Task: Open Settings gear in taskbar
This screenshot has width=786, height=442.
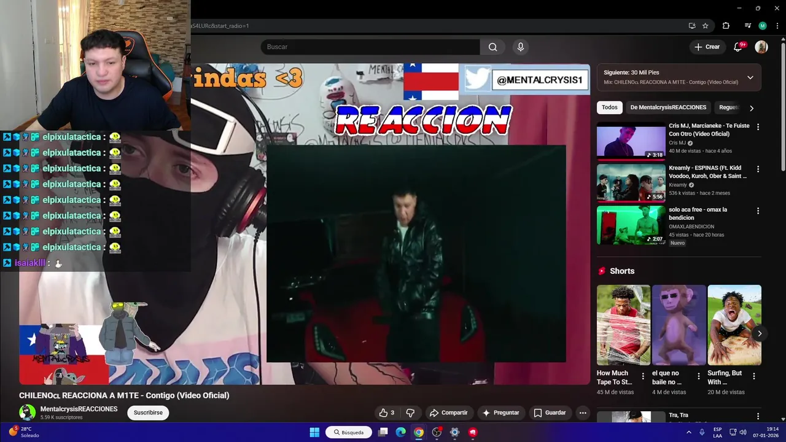Action: point(454,432)
